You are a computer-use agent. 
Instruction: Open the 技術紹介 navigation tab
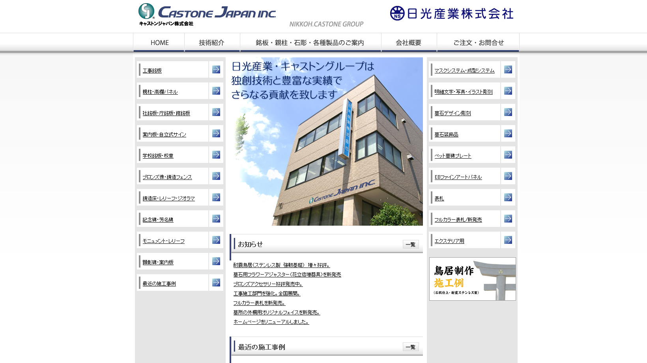[x=212, y=43]
